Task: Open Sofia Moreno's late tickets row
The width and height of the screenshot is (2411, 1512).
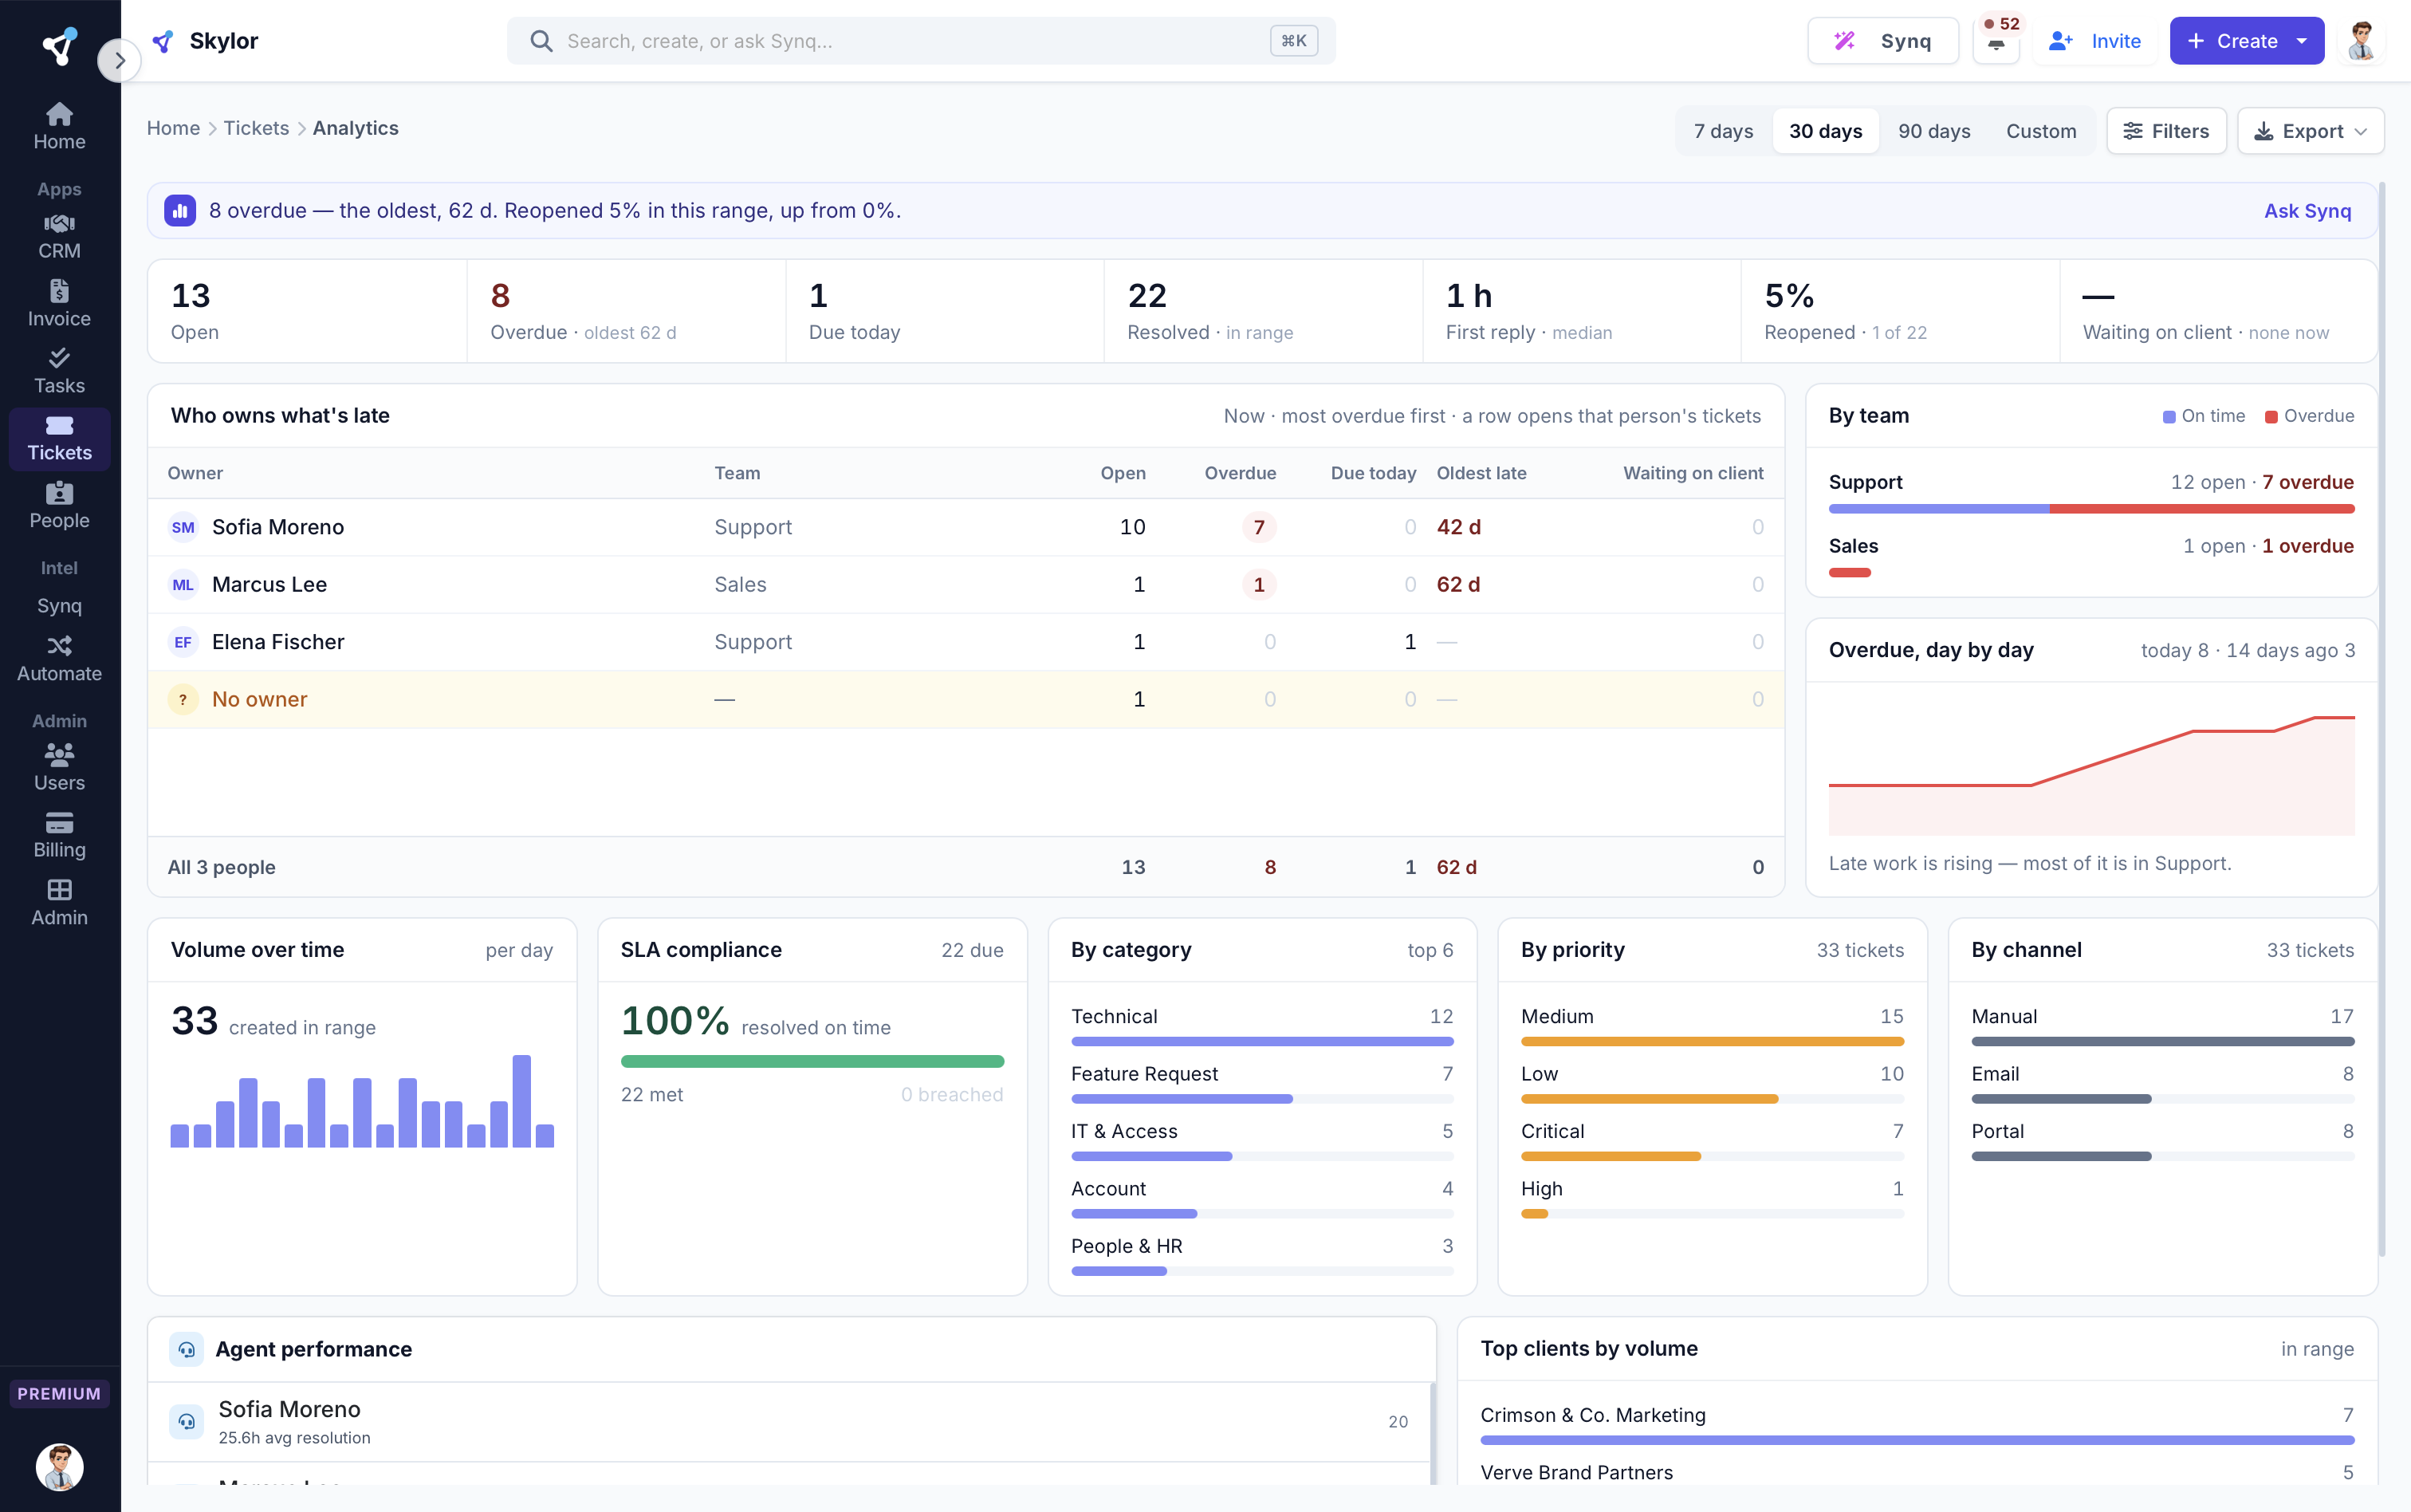Action: tap(966, 527)
